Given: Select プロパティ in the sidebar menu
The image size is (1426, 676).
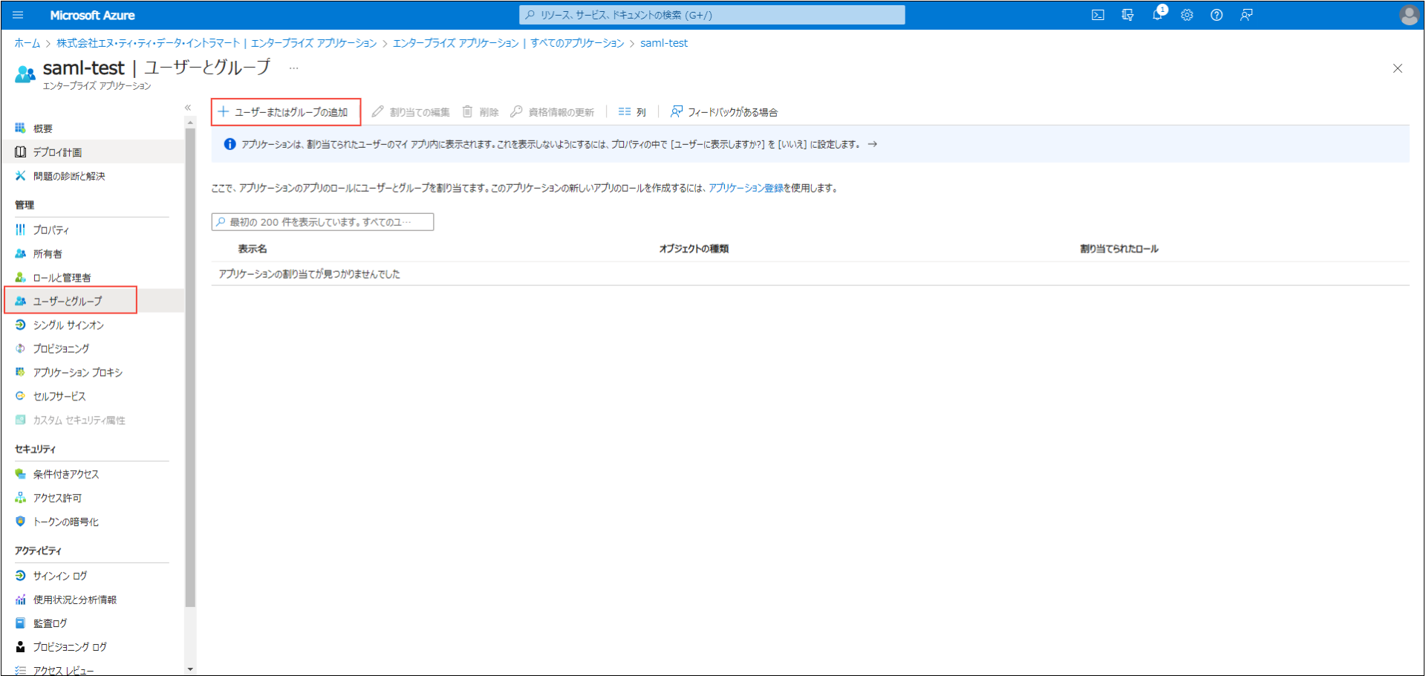Looking at the screenshot, I should click(51, 230).
